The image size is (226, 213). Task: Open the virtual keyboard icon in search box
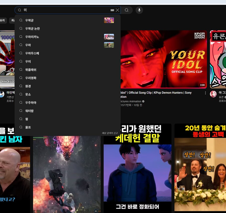coord(112,10)
